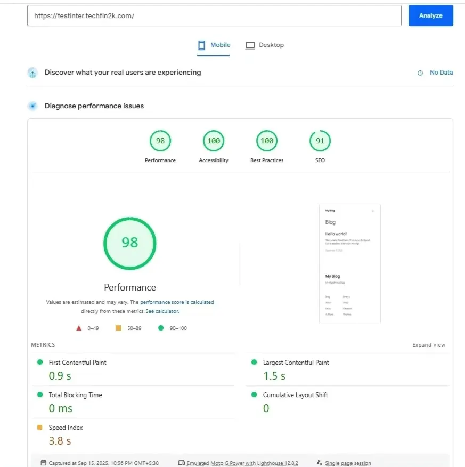
Task: Click the Diagnose performance issues heading
Action: 94,106
